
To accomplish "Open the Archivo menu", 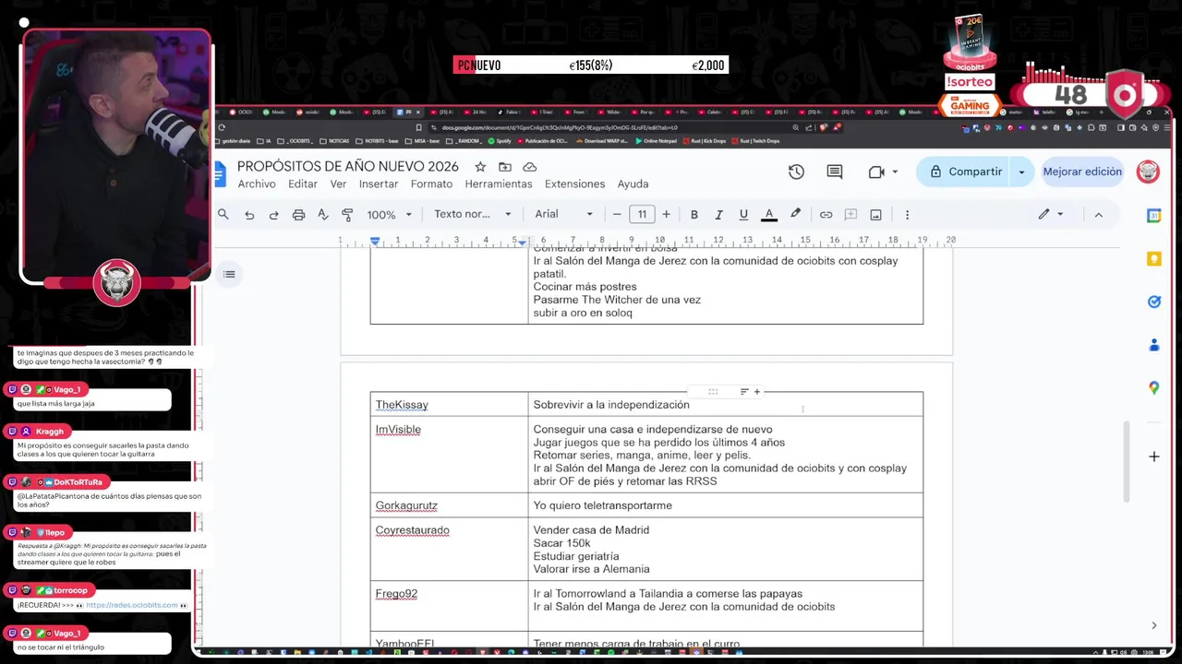I will pyautogui.click(x=257, y=184).
